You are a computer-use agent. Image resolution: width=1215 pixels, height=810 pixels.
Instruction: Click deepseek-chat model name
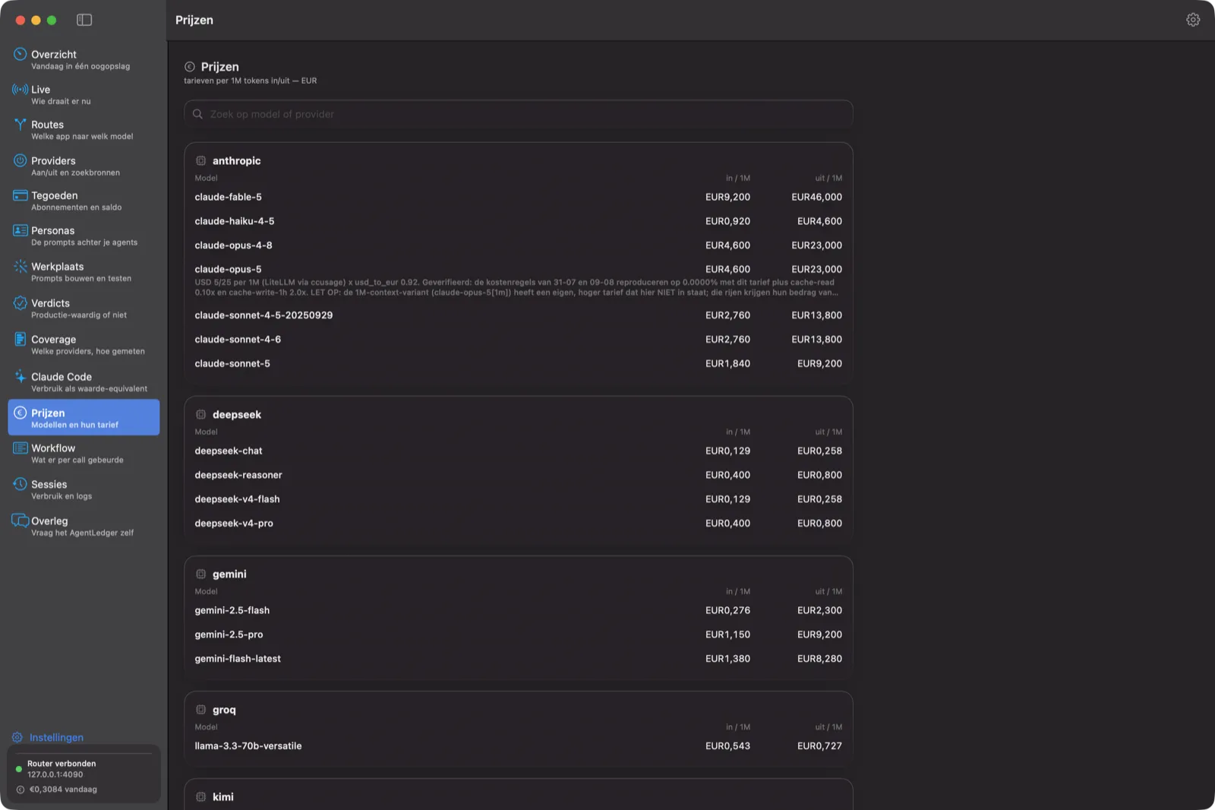pos(229,451)
